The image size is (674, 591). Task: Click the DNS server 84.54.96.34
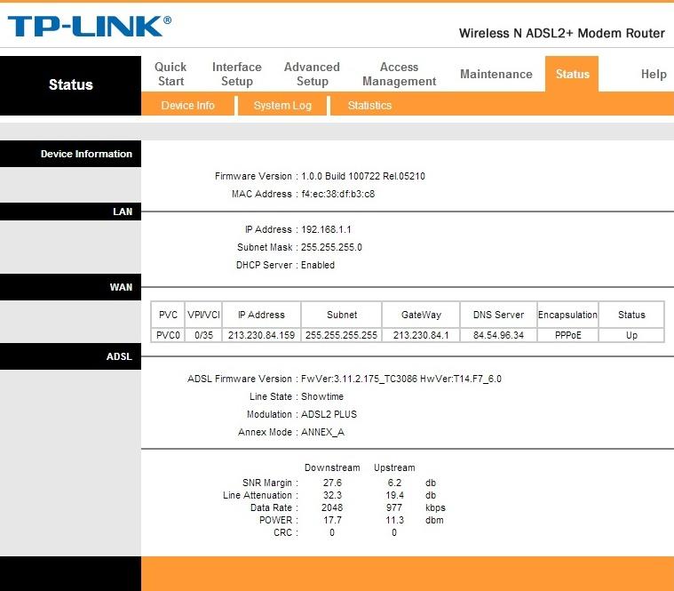[x=498, y=335]
